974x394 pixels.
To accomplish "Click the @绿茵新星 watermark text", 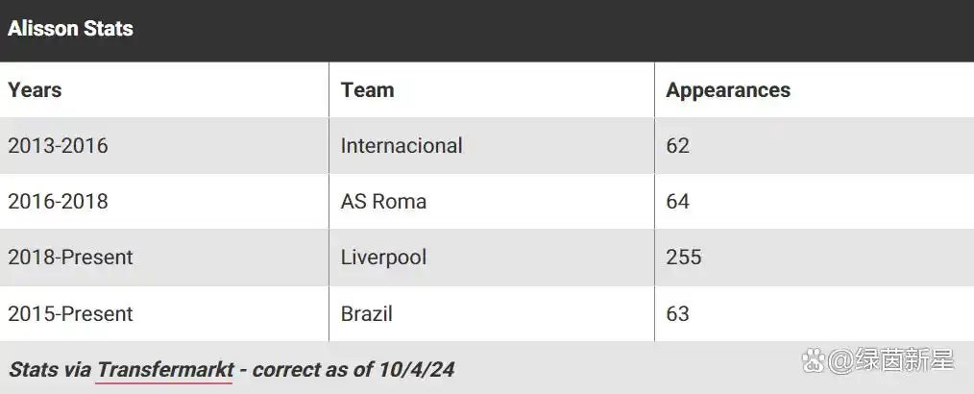I will click(x=890, y=361).
